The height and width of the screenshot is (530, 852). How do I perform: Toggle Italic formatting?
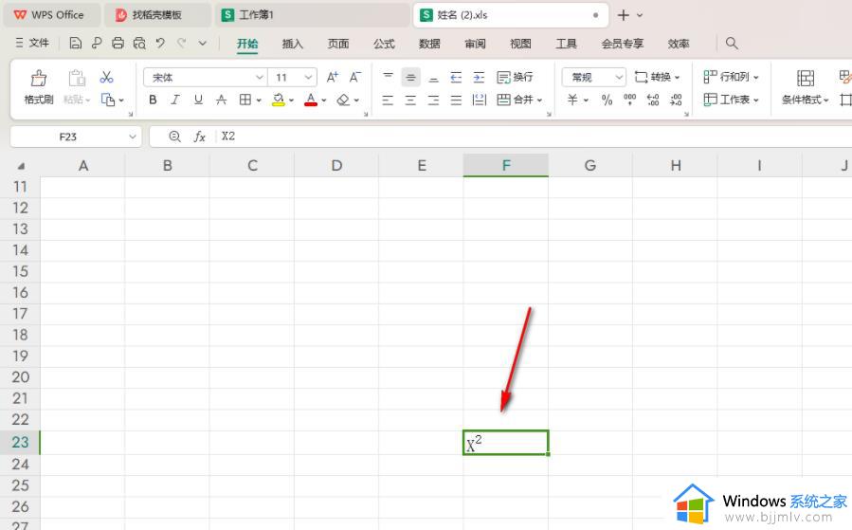pos(175,100)
